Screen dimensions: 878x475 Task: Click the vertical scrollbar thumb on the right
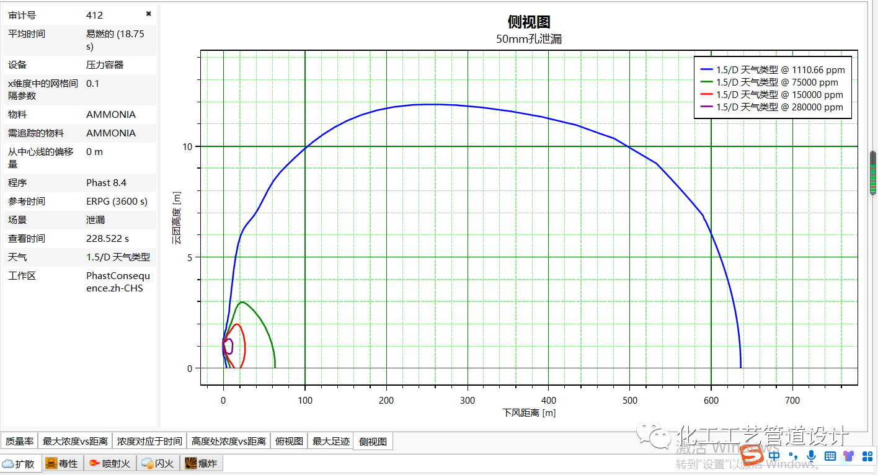(x=874, y=173)
